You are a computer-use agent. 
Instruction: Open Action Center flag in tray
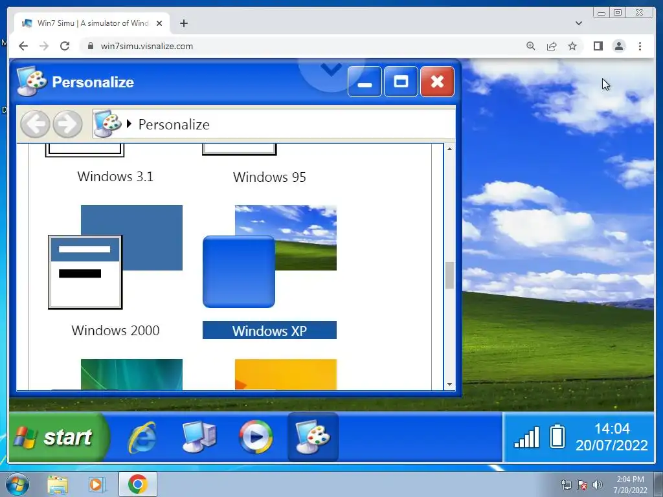[x=582, y=485]
